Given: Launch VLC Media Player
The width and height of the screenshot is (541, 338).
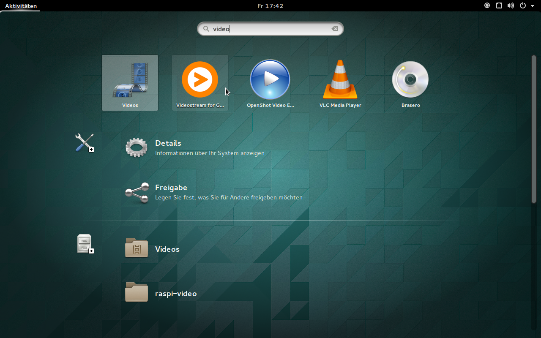Looking at the screenshot, I should click(340, 83).
